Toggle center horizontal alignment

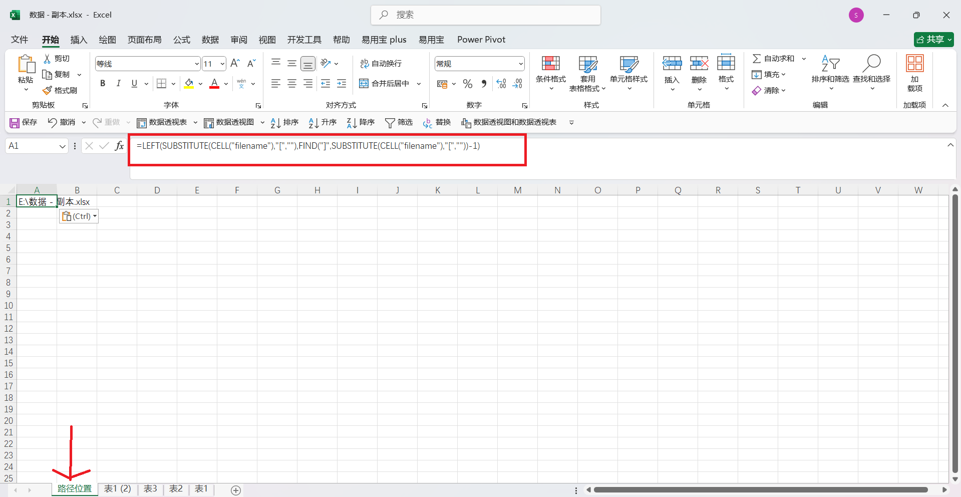(292, 84)
